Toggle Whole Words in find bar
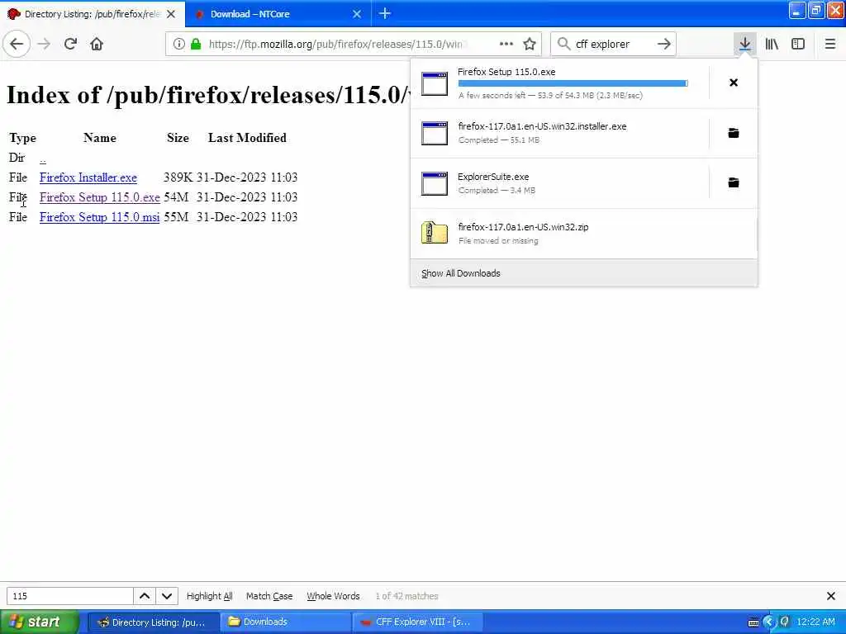This screenshot has width=846, height=634. pos(334,596)
